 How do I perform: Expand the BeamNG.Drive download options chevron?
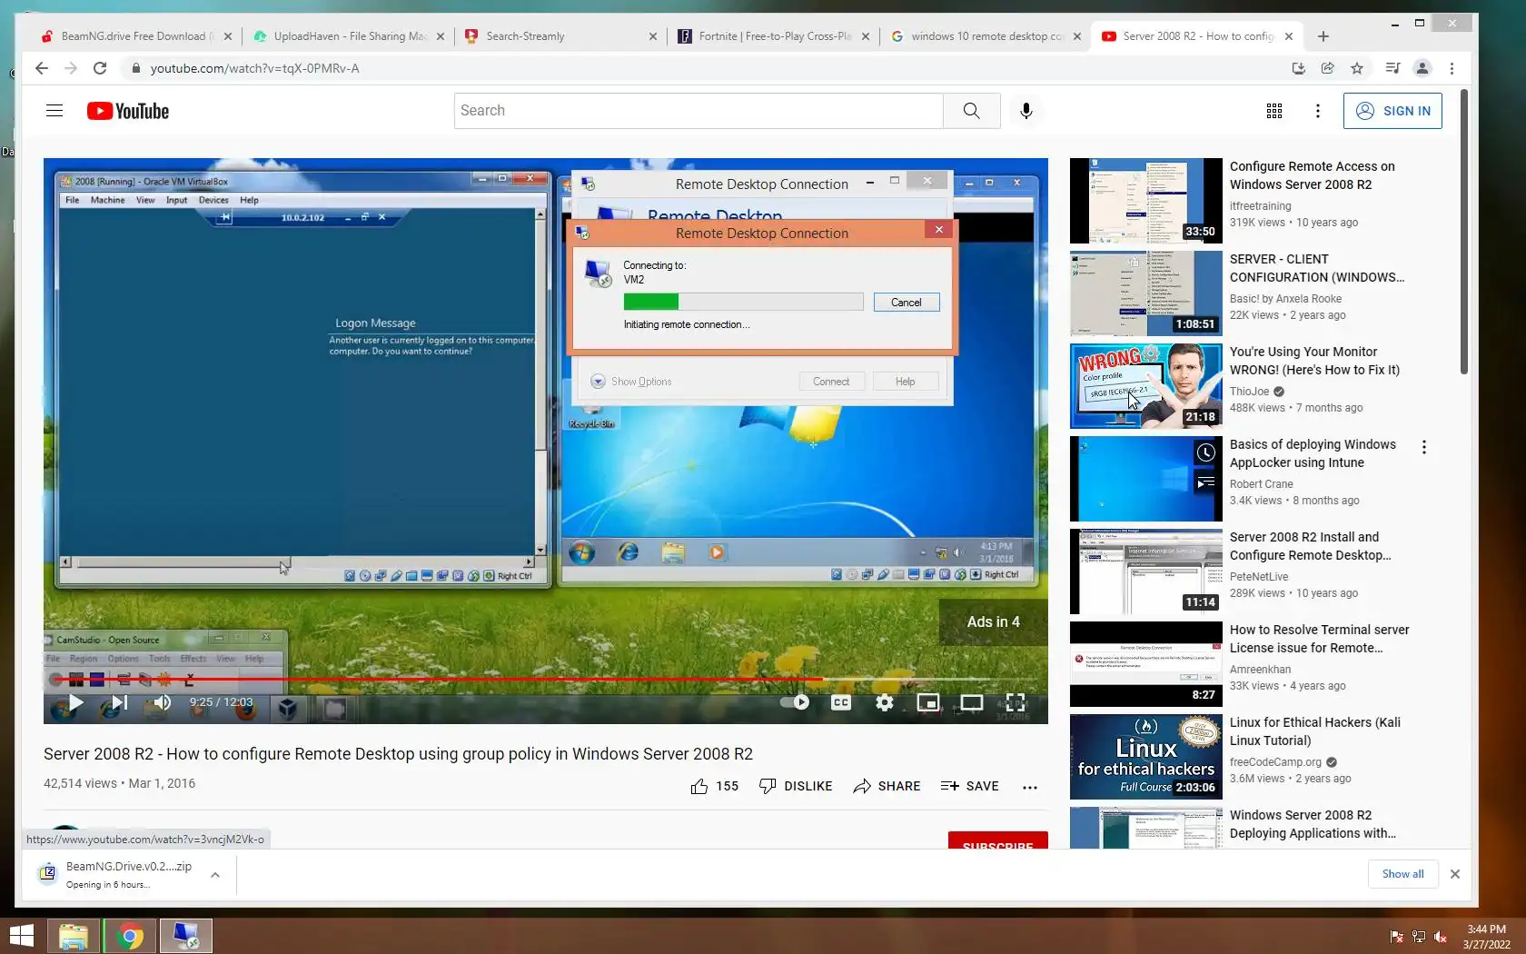point(215,875)
